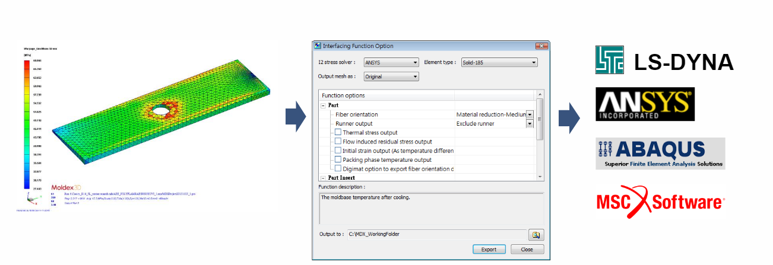Click the Export button
The image size is (773, 265).
click(x=489, y=249)
